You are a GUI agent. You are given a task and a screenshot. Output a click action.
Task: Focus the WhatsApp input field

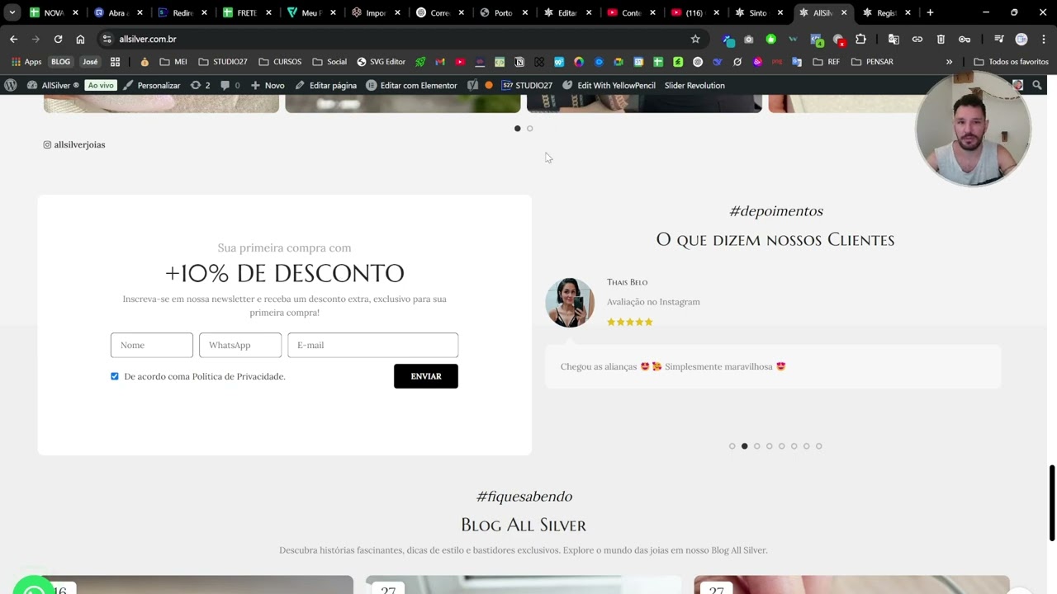pyautogui.click(x=240, y=345)
